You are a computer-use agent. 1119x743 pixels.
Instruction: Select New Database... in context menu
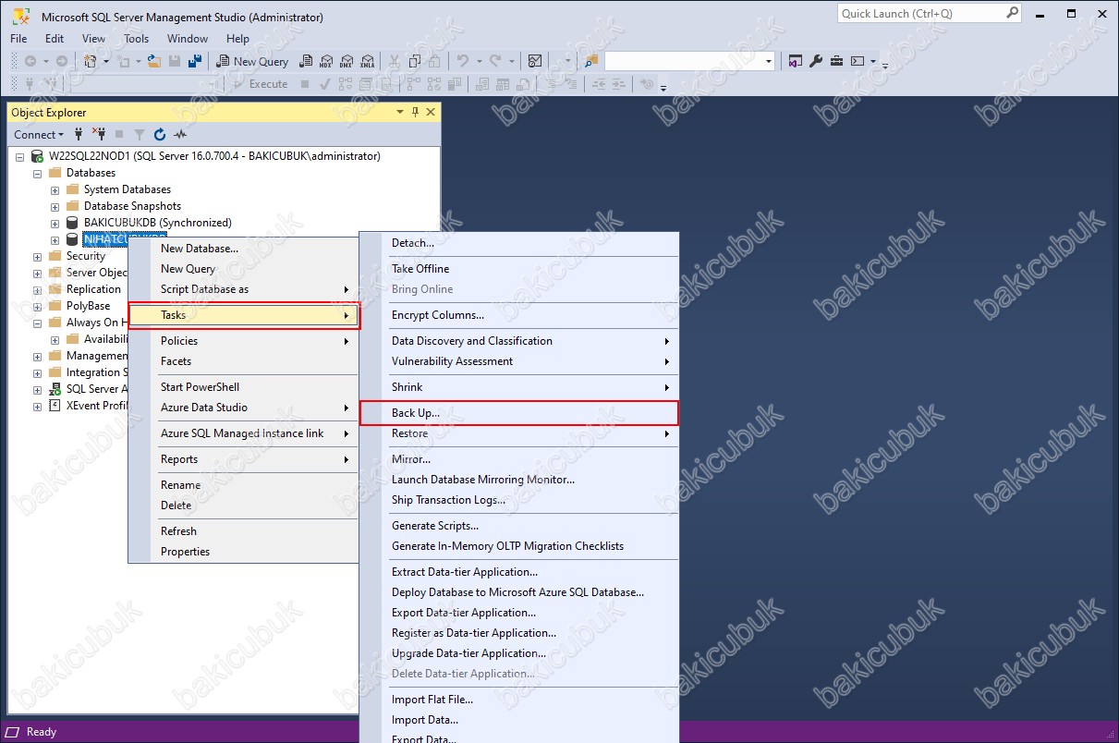point(244,249)
